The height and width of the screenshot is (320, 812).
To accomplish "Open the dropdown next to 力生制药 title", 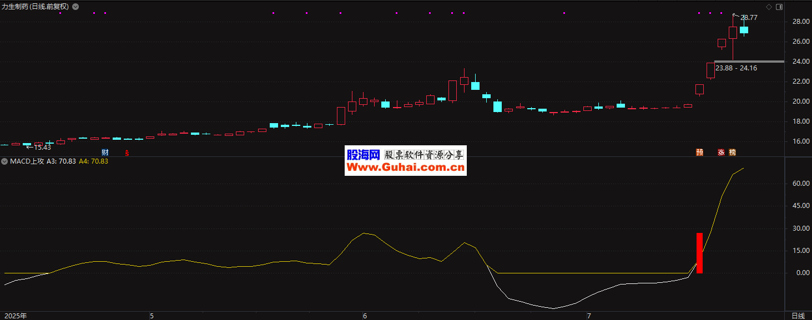I will pos(75,7).
